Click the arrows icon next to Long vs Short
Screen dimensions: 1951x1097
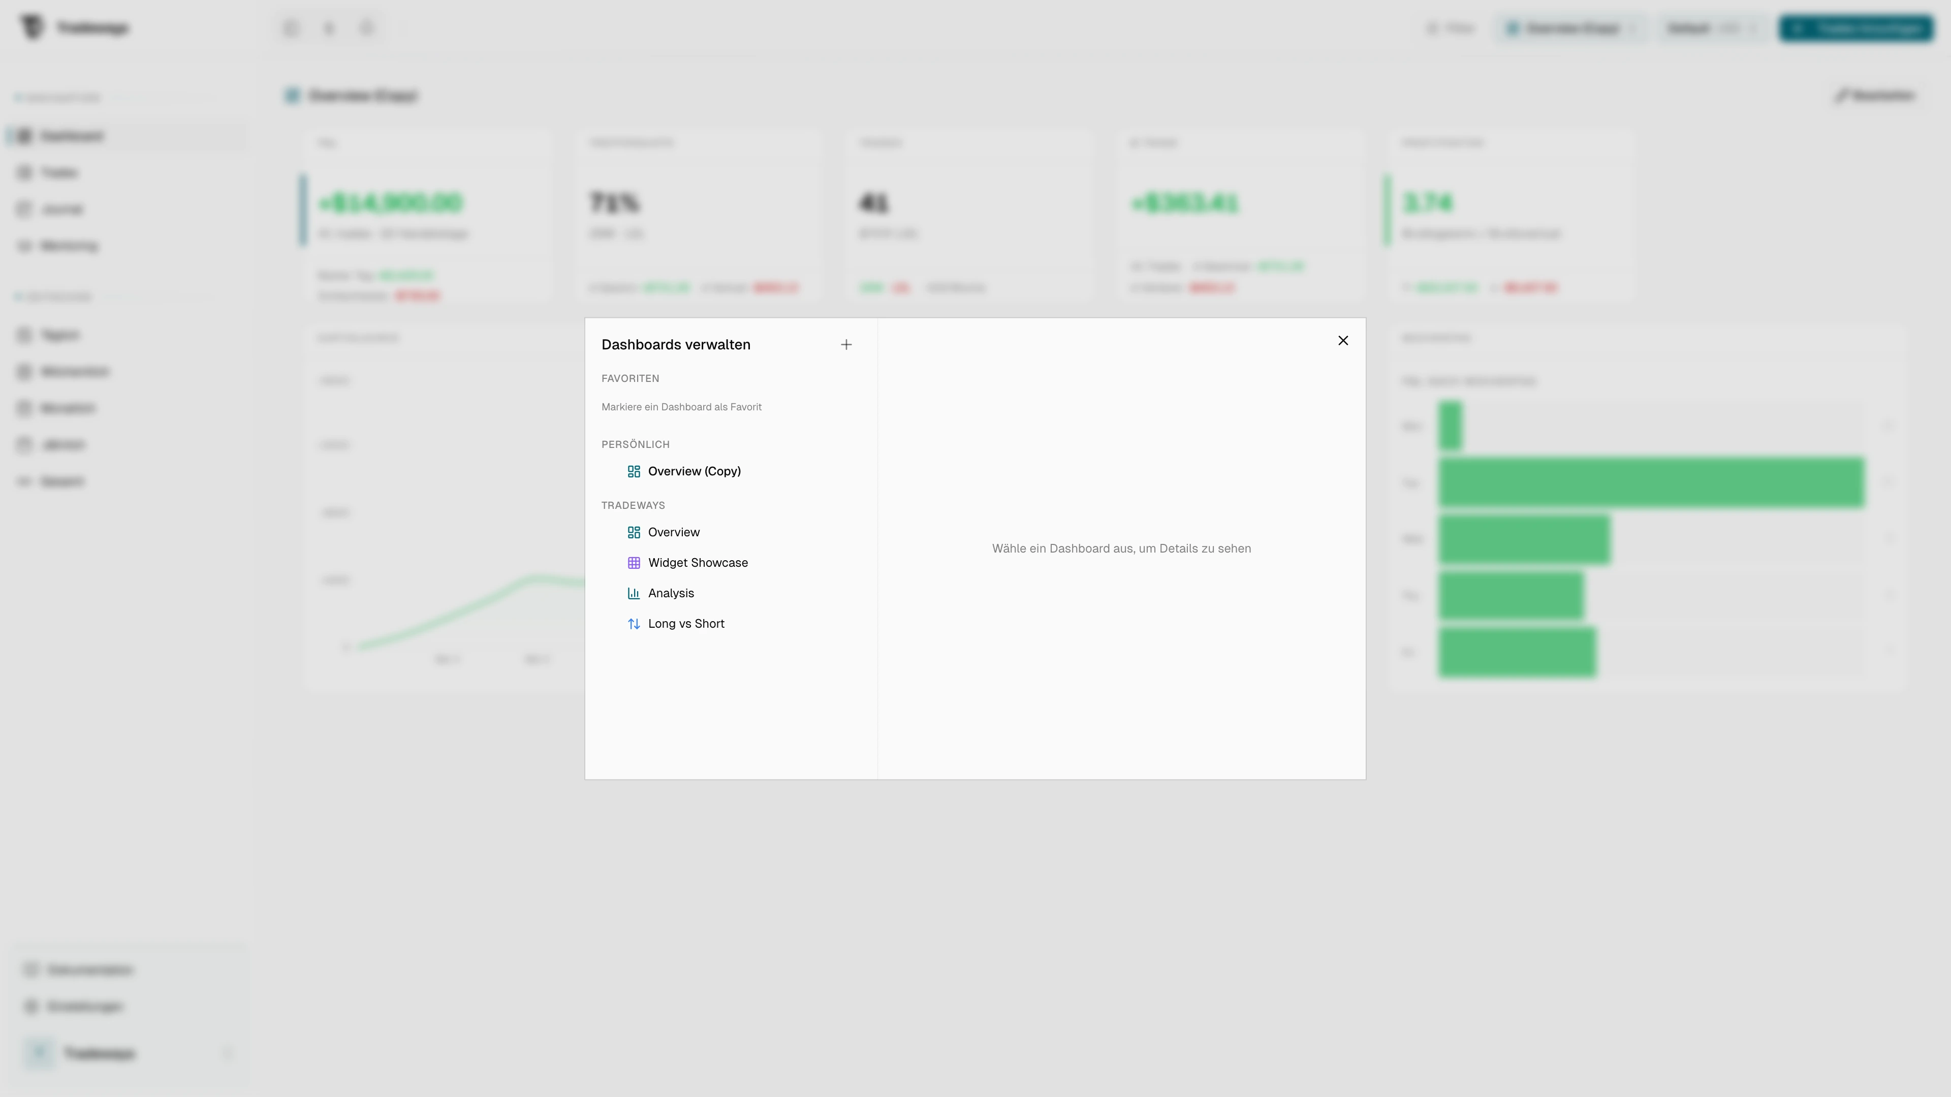pyautogui.click(x=635, y=623)
